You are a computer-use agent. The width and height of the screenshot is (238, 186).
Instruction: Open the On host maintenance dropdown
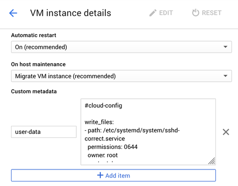(x=122, y=76)
